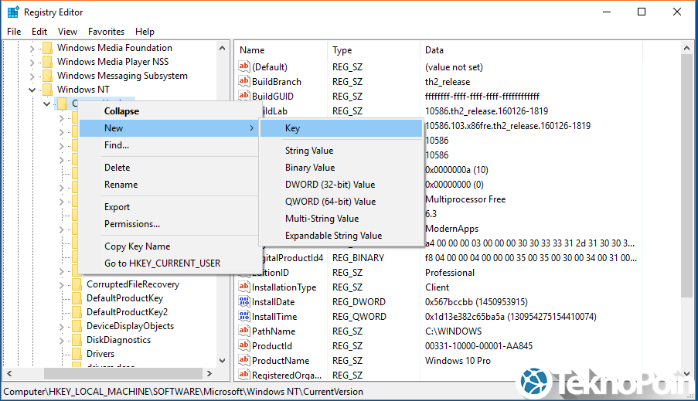Choose Binary Value in the submenu
Viewport: 698px width, 401px height.
pos(341,168)
